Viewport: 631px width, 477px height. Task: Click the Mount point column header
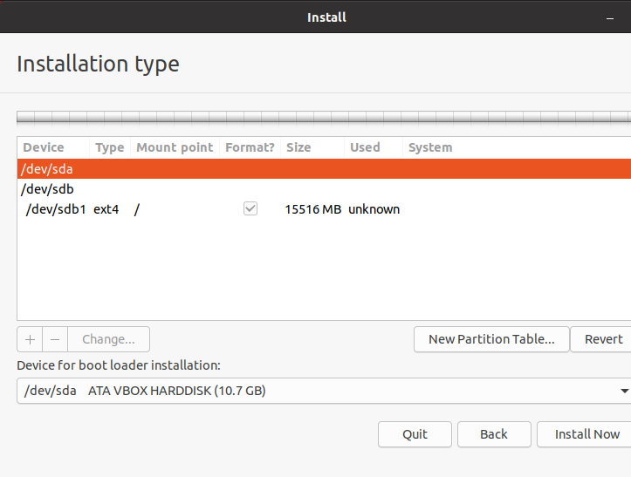175,147
